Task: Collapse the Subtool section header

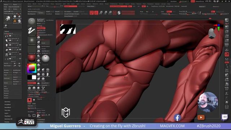Action: coord(6,31)
